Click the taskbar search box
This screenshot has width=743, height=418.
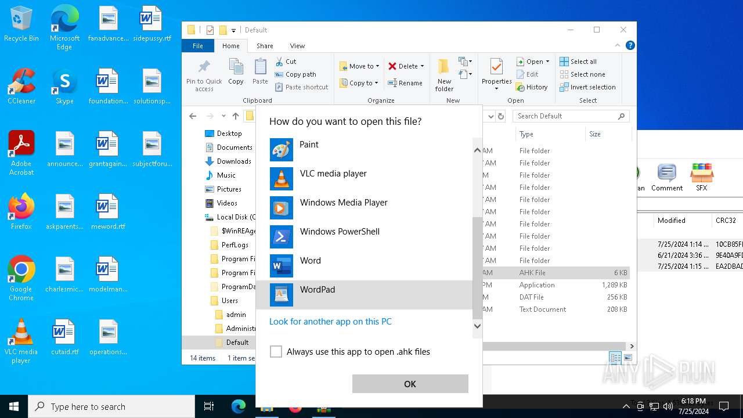pyautogui.click(x=111, y=406)
